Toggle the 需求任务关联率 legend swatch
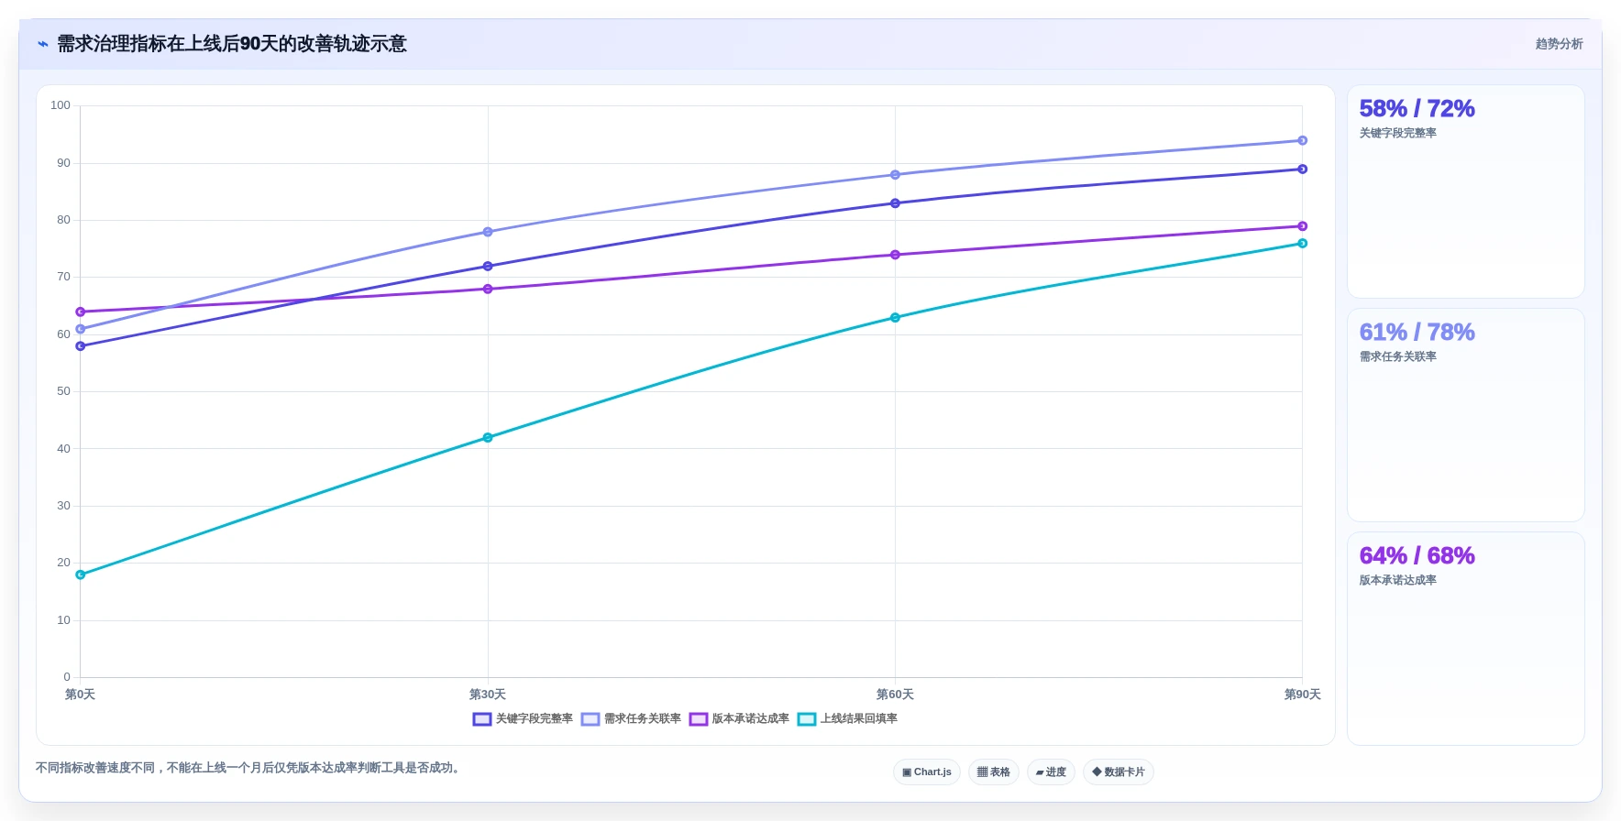Screen dimensions: 1621x821 click(x=590, y=719)
